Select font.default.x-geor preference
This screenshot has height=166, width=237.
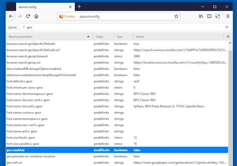coord(117,81)
